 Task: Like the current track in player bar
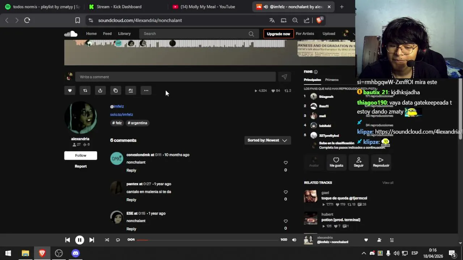tap(366, 240)
